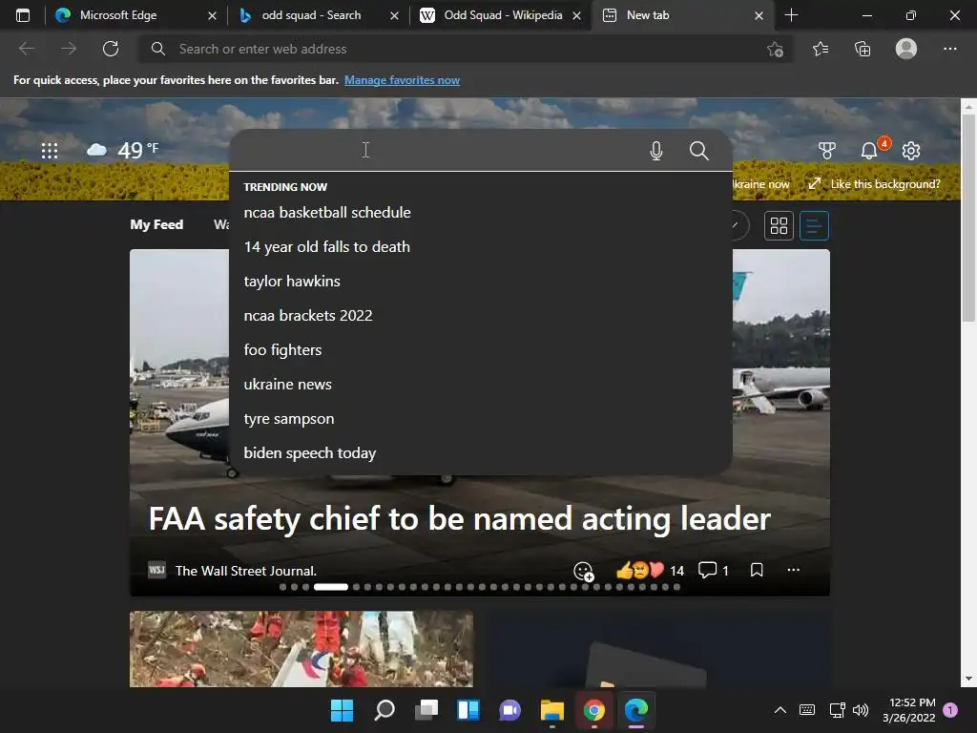Open the rescue workers news thumbnail

[x=301, y=649]
